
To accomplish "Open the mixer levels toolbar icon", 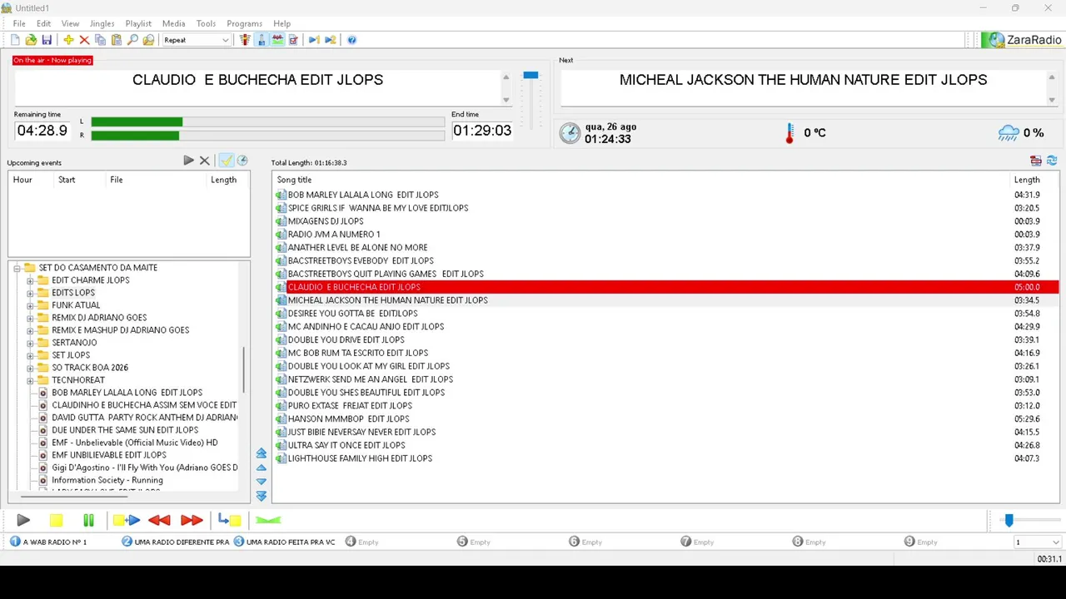I will tap(245, 40).
